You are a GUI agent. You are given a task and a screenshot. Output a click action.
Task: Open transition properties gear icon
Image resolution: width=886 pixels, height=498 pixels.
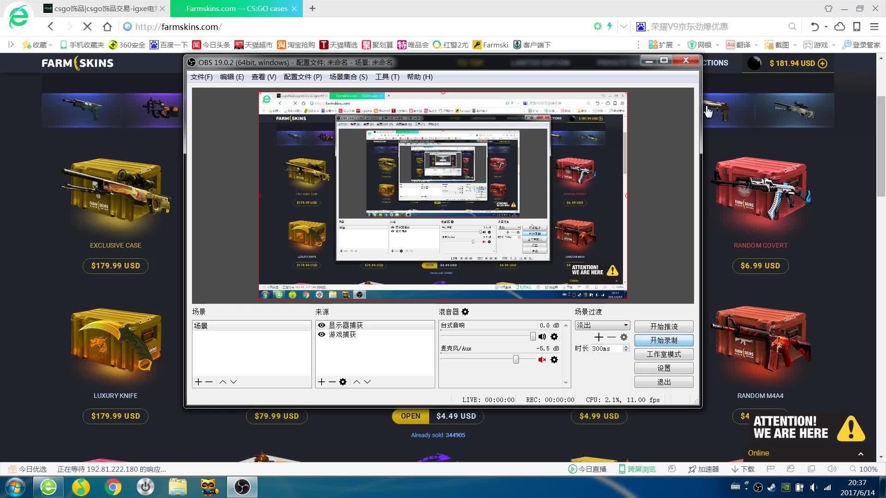[624, 337]
